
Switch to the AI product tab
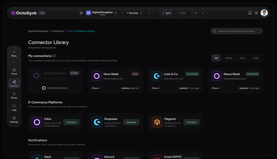[x=194, y=13]
